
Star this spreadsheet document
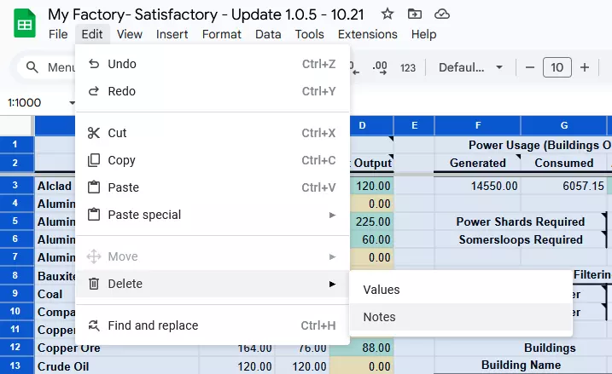coord(388,14)
